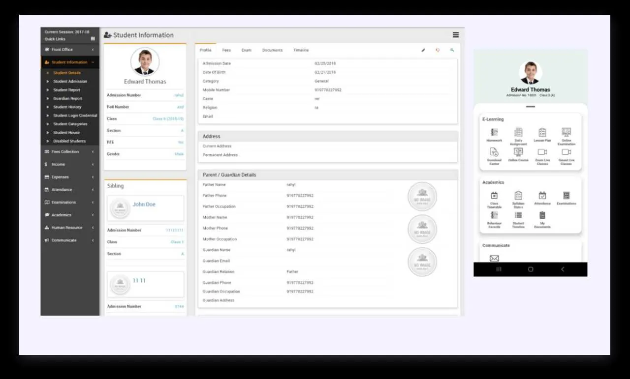Tap the drag handle under mobile profile header

coord(531,107)
